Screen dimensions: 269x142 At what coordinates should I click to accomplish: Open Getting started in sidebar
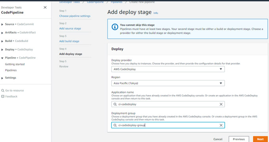[15, 64]
